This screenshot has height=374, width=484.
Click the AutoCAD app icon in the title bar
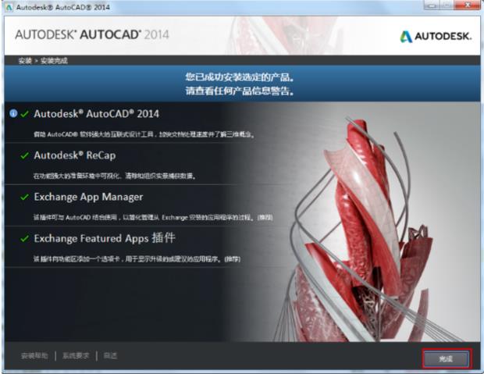[9, 7]
